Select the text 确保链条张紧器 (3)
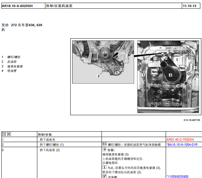The height and width of the screenshot is (178, 202). pos(115,154)
